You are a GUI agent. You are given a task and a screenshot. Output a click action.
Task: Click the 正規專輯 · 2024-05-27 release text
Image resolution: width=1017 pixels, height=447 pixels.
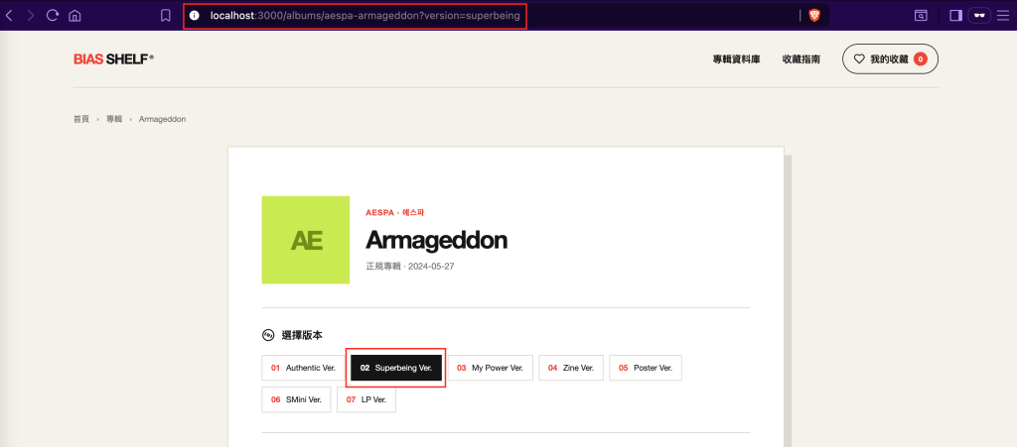click(410, 267)
